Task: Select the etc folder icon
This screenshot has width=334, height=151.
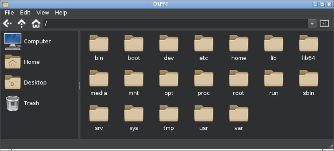Action: (204, 43)
